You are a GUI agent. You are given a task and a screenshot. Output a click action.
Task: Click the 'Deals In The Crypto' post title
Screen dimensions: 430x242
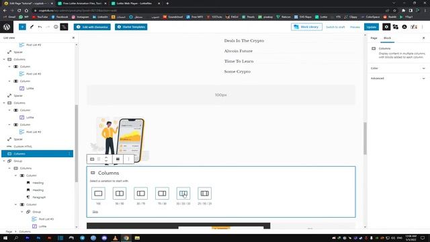coord(244,40)
